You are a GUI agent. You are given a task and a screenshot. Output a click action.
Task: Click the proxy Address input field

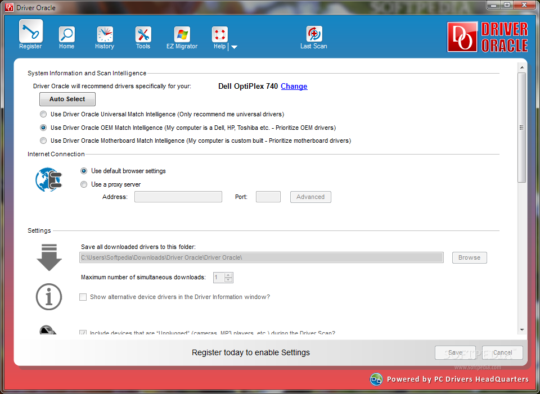pos(178,197)
